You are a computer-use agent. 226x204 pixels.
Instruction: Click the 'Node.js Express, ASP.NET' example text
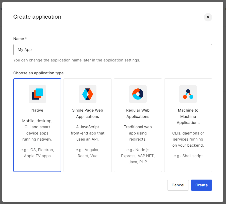click(x=138, y=156)
